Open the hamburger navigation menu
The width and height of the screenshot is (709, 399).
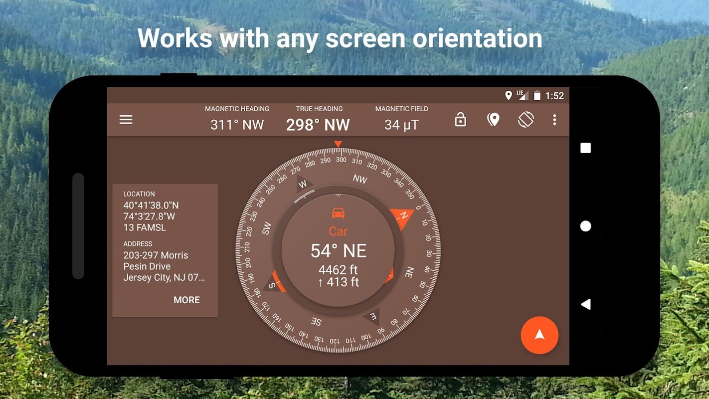click(x=126, y=120)
